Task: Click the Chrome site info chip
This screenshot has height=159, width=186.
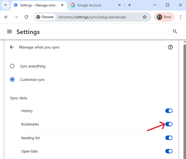Action: pos(45,17)
